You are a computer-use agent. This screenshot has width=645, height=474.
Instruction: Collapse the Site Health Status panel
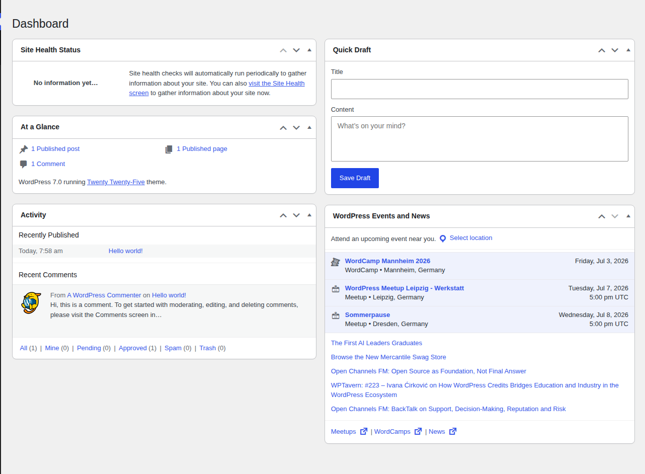(309, 50)
